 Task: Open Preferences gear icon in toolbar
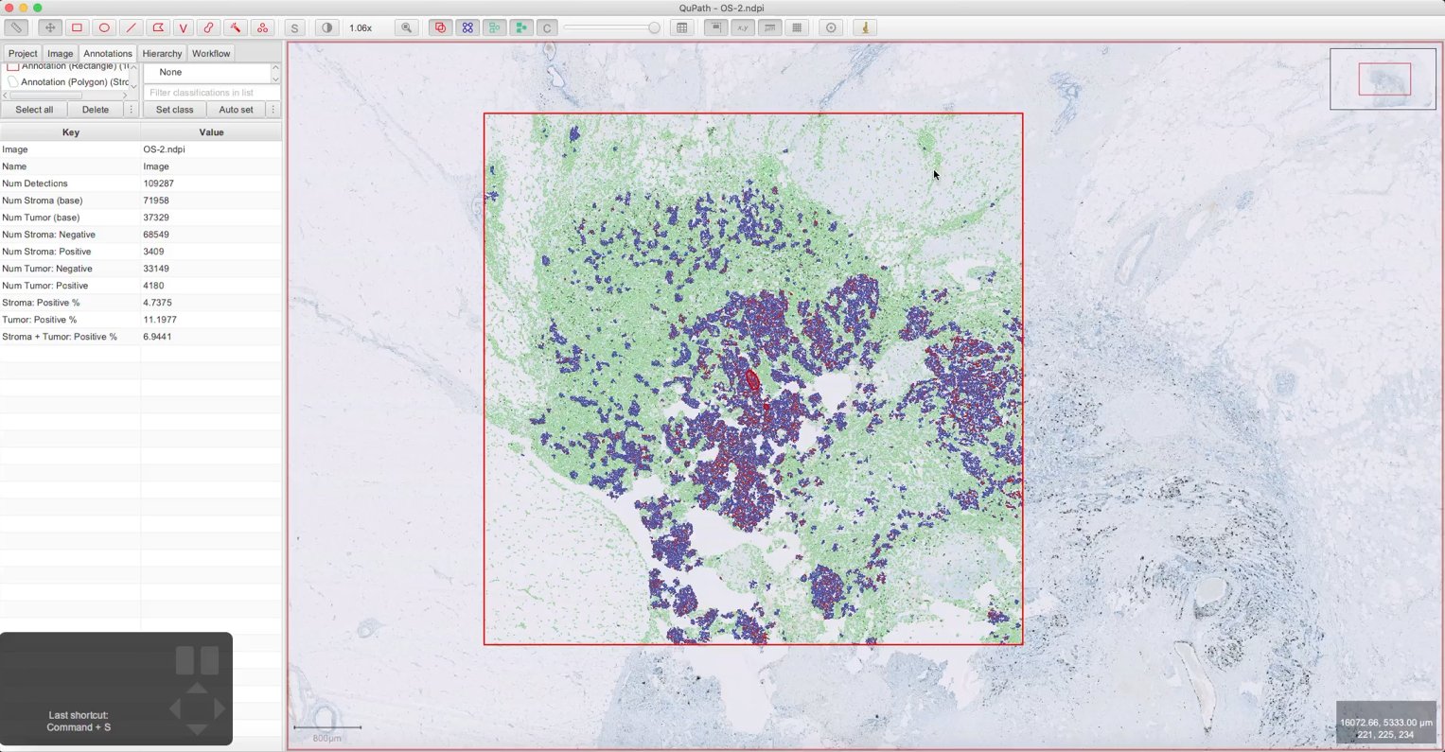point(831,27)
